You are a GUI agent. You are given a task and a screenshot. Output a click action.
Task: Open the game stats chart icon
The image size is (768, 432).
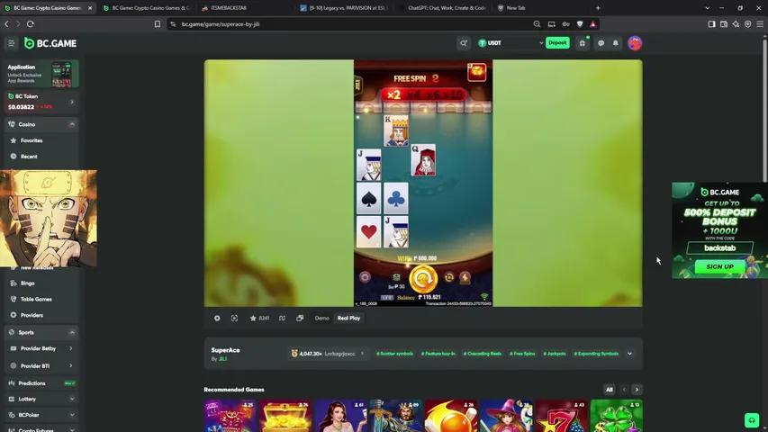coord(282,318)
